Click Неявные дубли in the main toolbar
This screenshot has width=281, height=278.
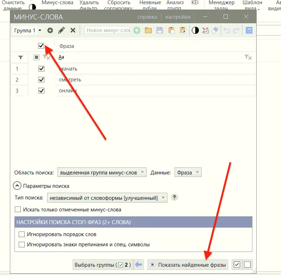(x=150, y=5)
